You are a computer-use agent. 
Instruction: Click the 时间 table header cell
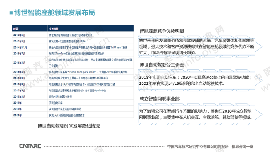point(30,29)
